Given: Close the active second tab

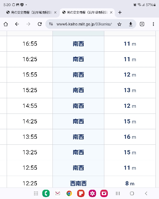Looking at the screenshot, I should 111,12.
